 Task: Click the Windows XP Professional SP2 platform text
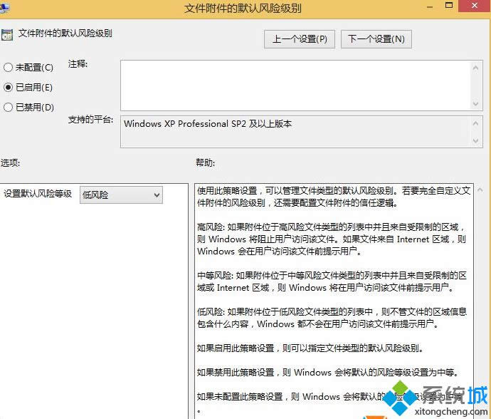click(208, 123)
